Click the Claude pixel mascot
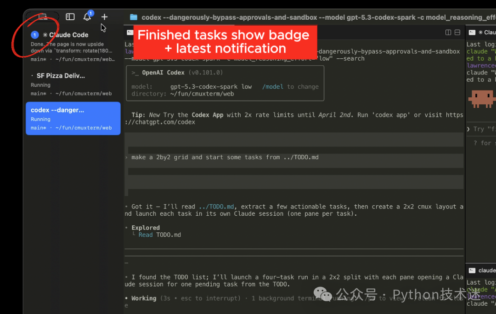This screenshot has width=496, height=314. 481,99
